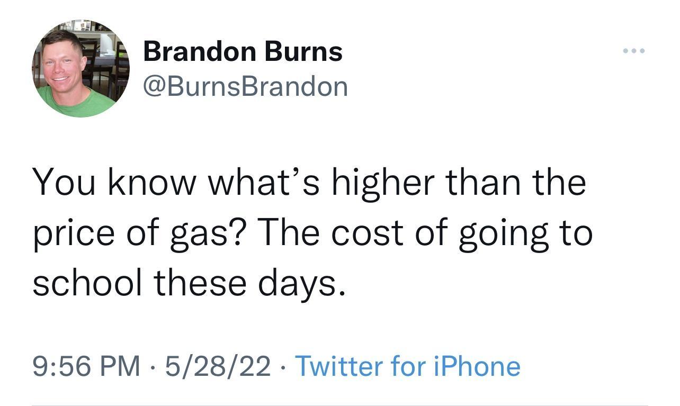This screenshot has width=680, height=406.
Task: Click the display name Brandon Burns
Action: tap(243, 51)
